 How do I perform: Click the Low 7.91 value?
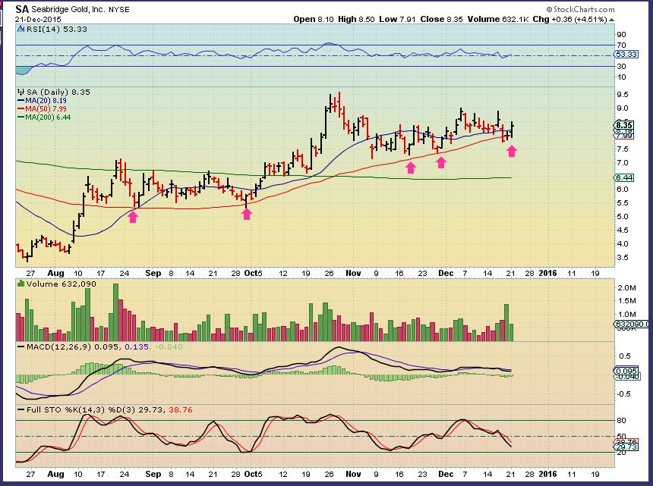[397, 19]
